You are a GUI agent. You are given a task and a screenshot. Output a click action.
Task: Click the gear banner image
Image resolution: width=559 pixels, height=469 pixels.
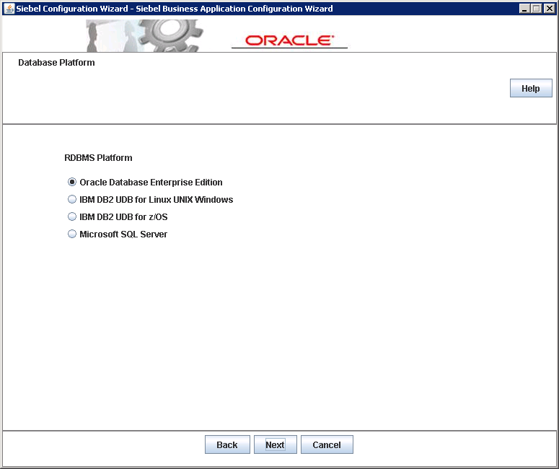coord(145,35)
